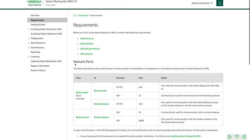Open the Related documents dropdown

[202, 3]
